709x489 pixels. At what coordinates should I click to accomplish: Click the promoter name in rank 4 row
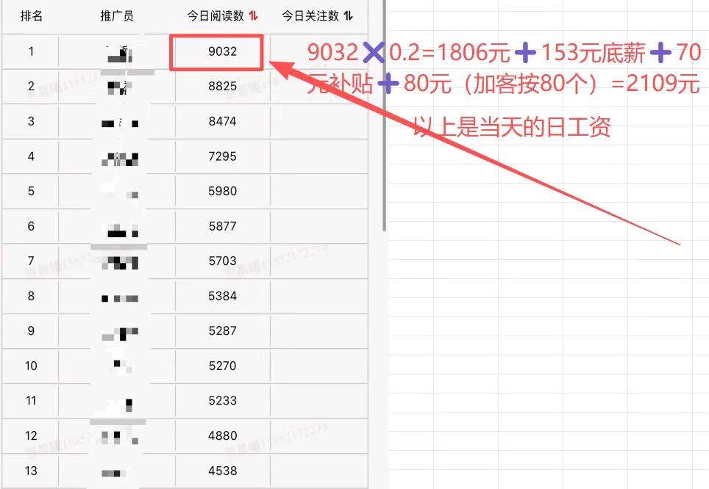[x=120, y=158]
